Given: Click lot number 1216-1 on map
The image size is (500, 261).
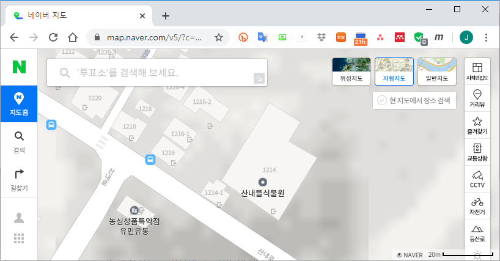Looking at the screenshot, I should pyautogui.click(x=180, y=134).
